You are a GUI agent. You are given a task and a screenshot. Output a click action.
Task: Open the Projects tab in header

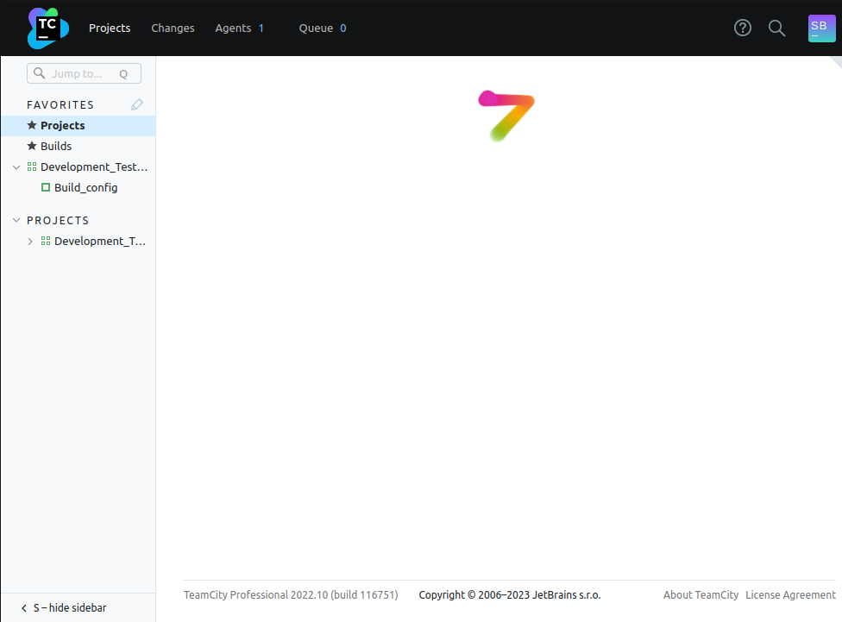[x=110, y=28]
